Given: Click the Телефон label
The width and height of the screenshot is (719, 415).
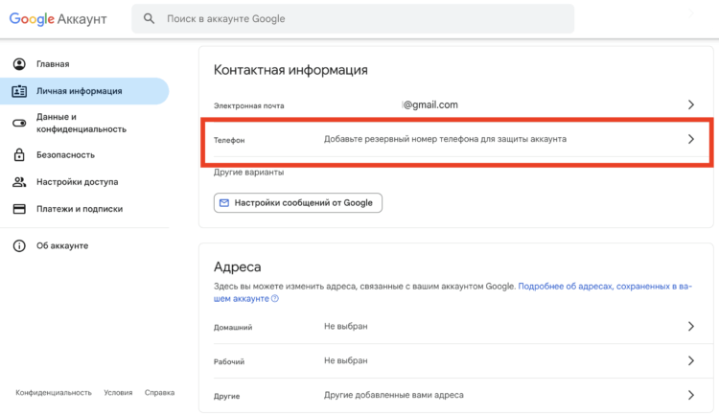Looking at the screenshot, I should click(229, 140).
